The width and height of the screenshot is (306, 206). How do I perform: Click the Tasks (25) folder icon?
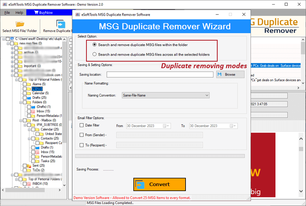(x=37, y=161)
